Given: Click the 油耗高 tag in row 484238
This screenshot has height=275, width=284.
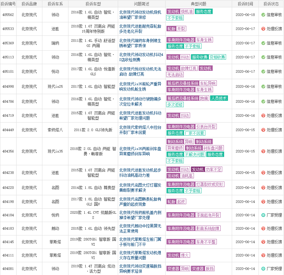Looking at the screenshot, I should point(187,176).
